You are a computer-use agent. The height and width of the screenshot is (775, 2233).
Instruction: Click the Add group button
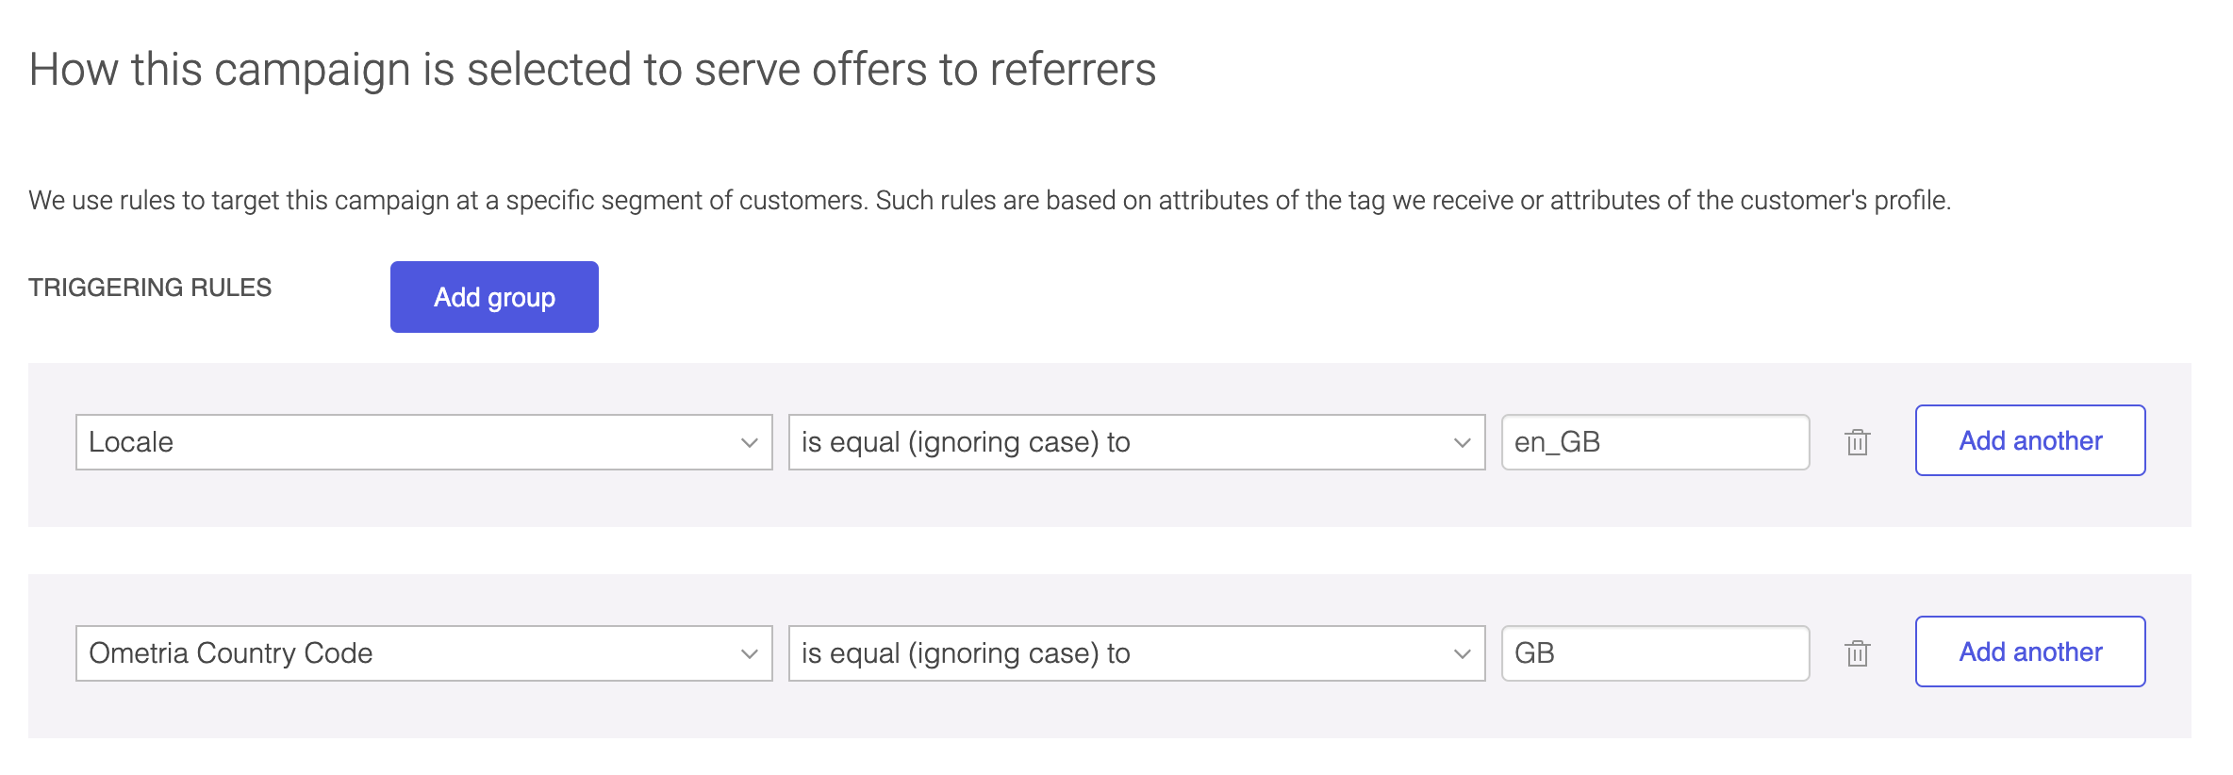[x=494, y=297]
